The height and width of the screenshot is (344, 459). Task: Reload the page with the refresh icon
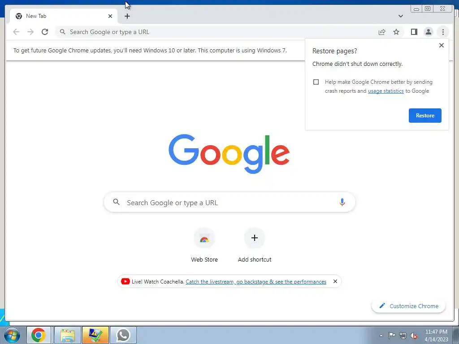pos(45,32)
